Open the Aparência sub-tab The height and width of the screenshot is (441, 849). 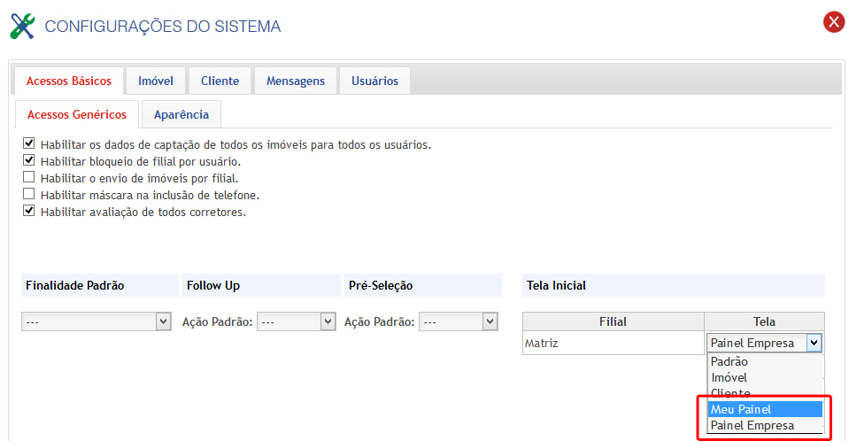[x=181, y=114]
